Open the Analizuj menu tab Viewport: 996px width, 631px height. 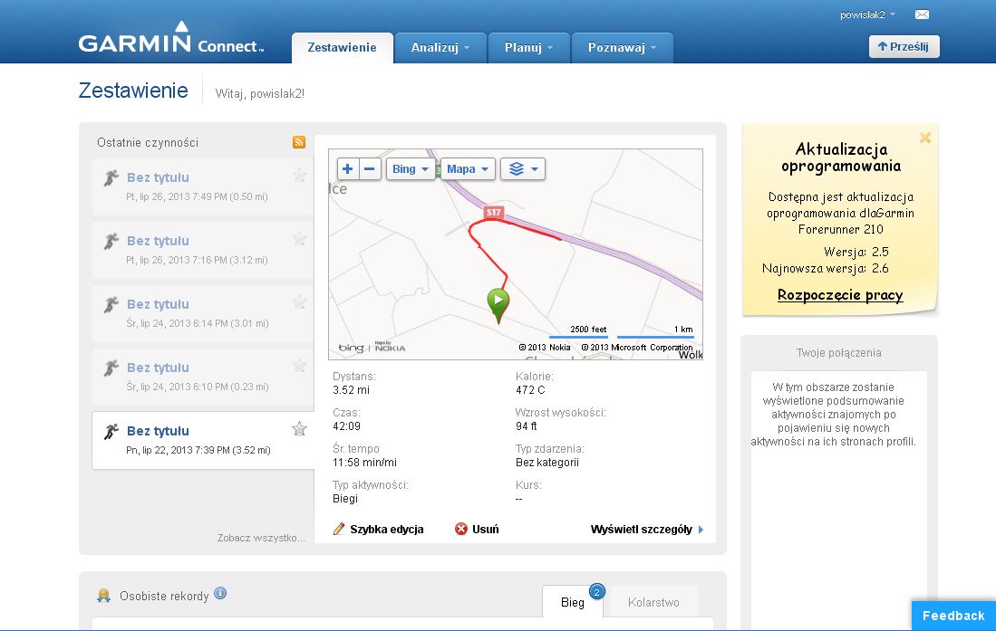440,48
